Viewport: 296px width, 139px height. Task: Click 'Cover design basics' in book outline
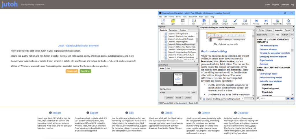[268, 74]
